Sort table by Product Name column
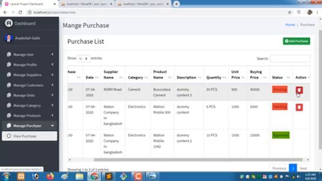 point(162,74)
